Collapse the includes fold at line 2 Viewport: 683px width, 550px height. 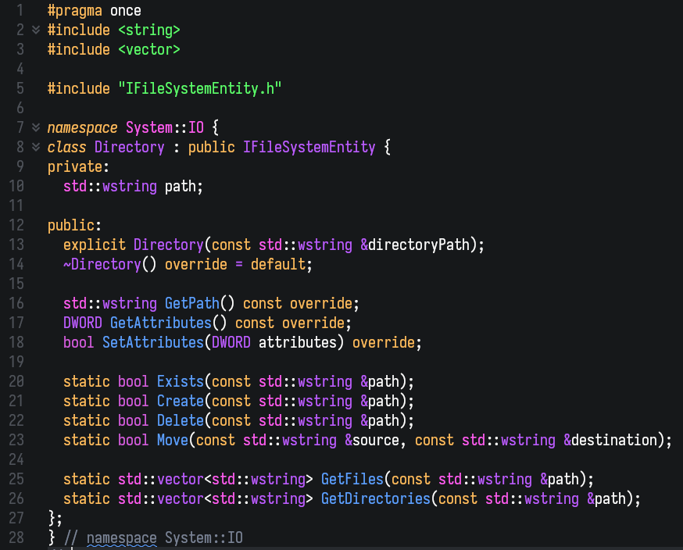36,30
